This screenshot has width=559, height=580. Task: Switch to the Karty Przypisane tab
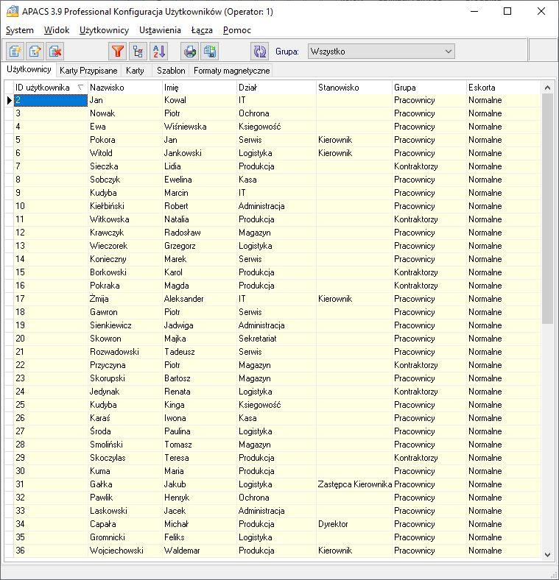(x=88, y=70)
